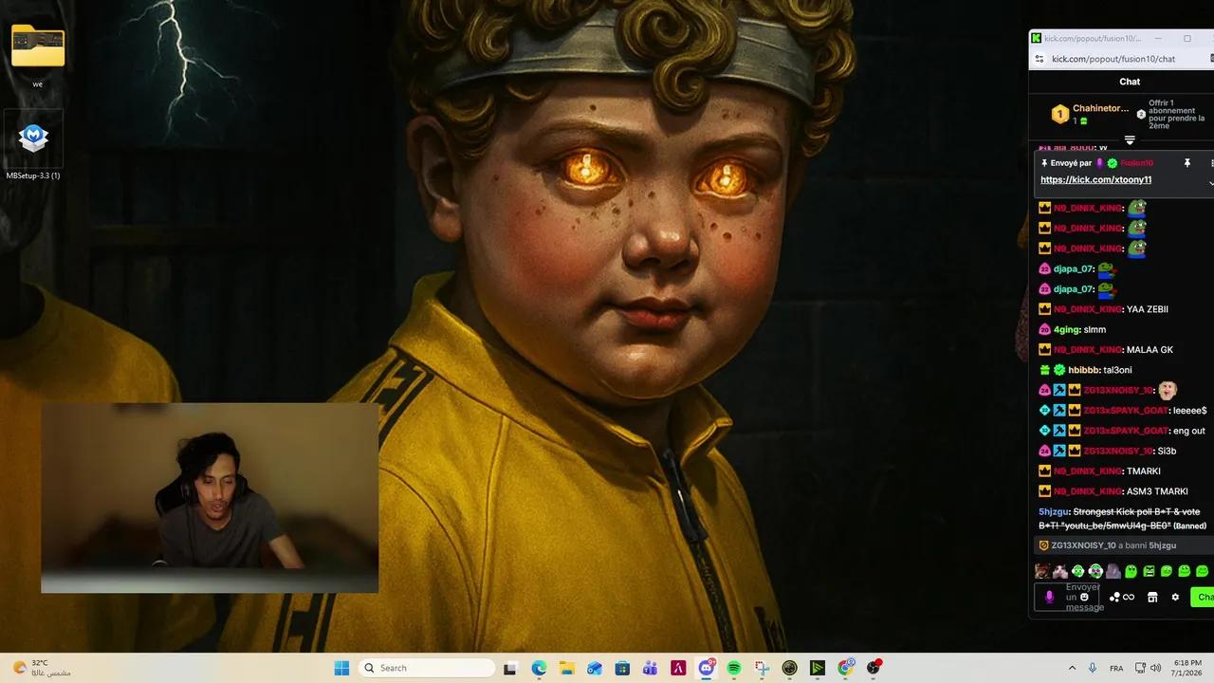Open Outlook mail taskbar icon
The width and height of the screenshot is (1214, 683).
coord(595,668)
